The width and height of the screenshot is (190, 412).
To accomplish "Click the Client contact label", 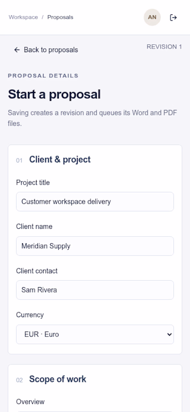I will click(x=37, y=271).
